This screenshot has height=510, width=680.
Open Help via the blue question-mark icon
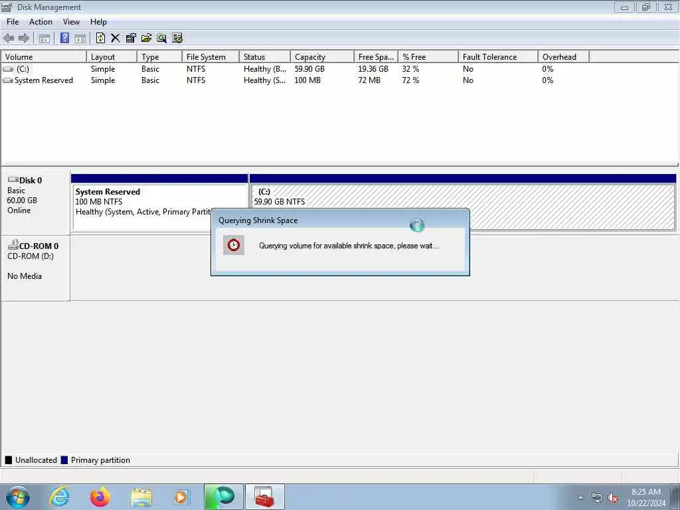coord(64,38)
